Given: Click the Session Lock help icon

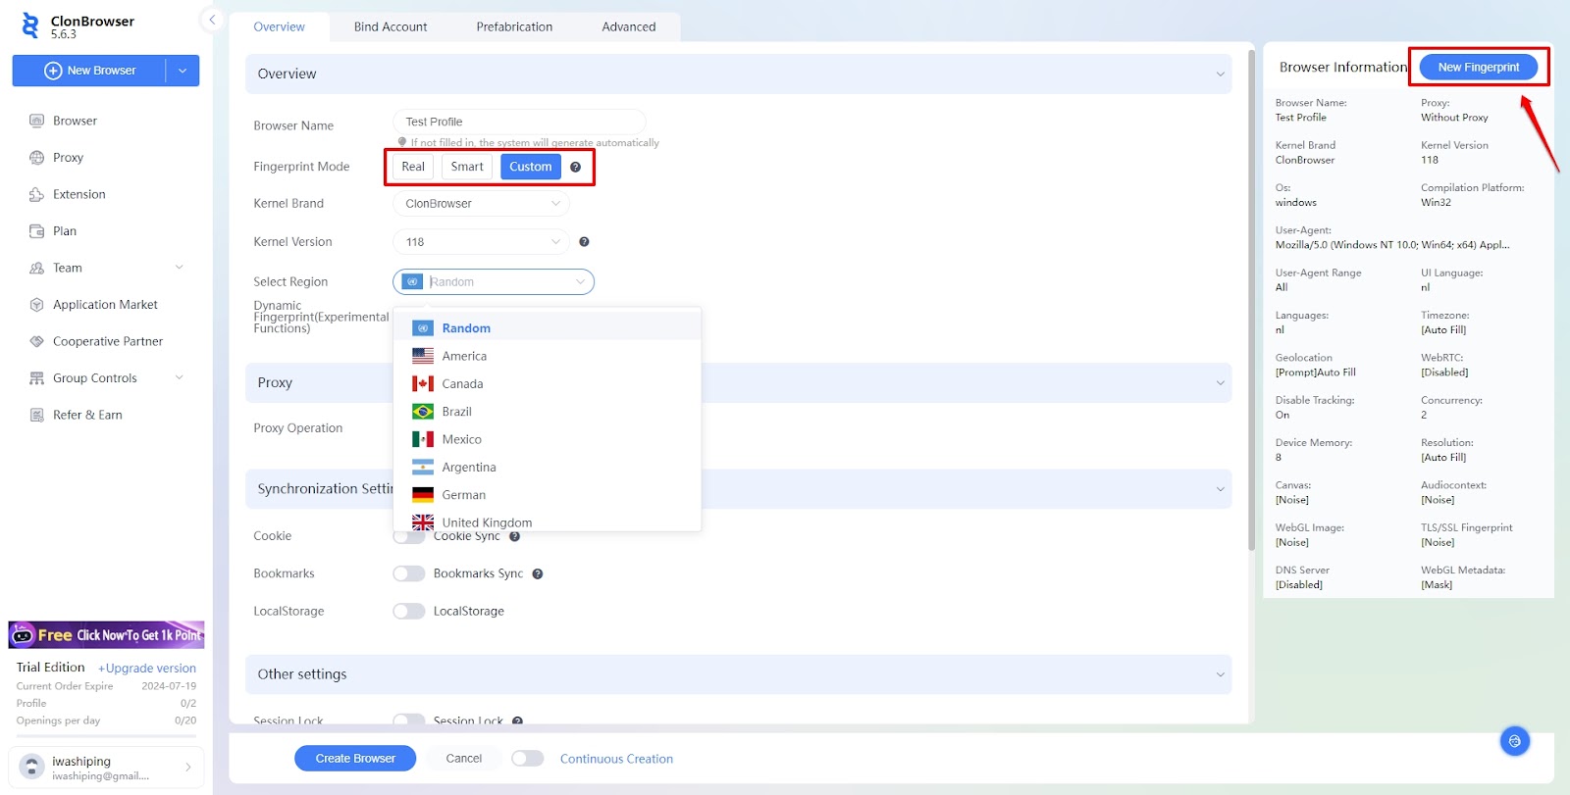Looking at the screenshot, I should [517, 721].
